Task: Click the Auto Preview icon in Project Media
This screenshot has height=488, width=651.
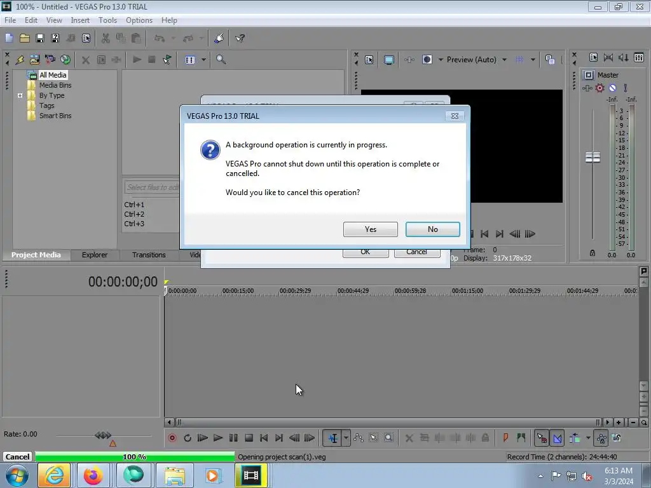Action: (167, 59)
